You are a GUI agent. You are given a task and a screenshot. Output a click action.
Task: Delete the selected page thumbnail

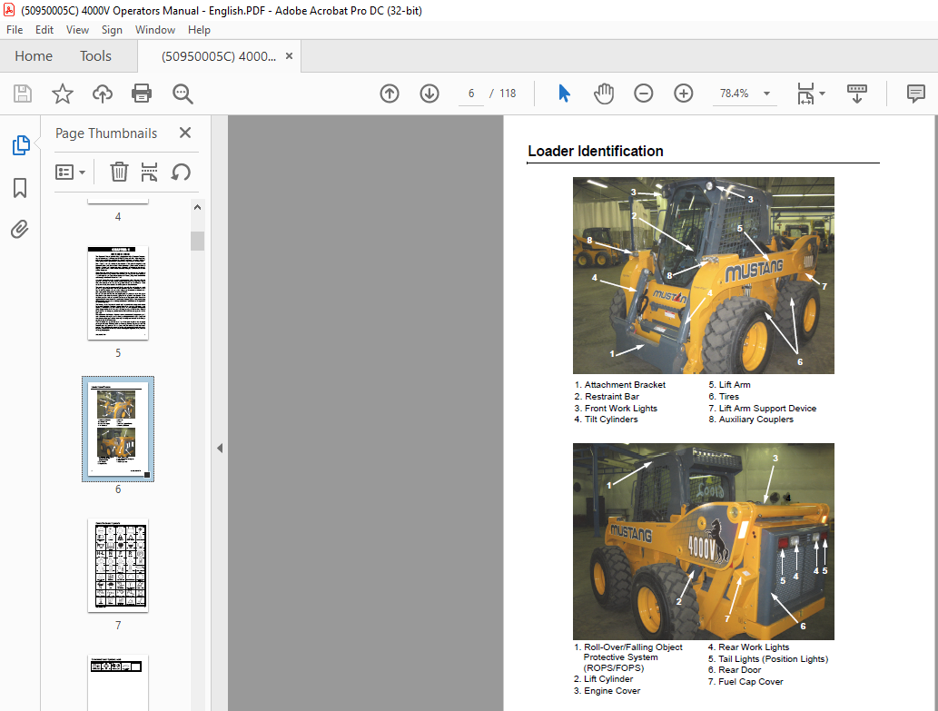[119, 173]
